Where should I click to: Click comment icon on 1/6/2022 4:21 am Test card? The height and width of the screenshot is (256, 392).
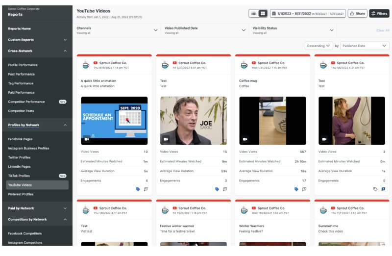tap(383, 189)
